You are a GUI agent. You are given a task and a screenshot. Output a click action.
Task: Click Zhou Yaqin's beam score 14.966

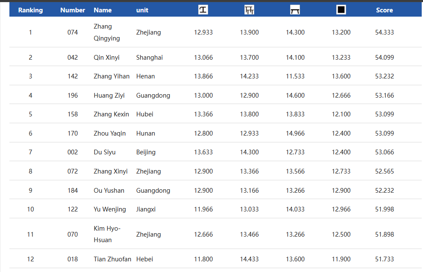pos(295,133)
